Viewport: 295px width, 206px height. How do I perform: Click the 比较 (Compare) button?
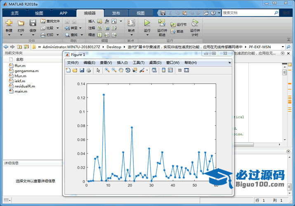(x=48, y=28)
